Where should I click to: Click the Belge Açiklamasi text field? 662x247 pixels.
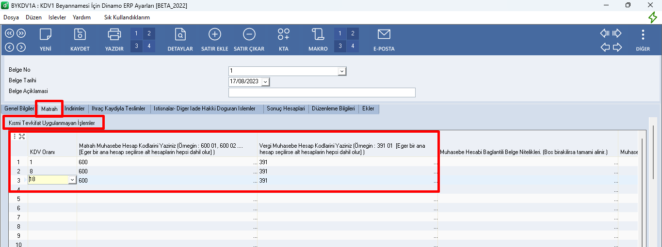tap(322, 93)
